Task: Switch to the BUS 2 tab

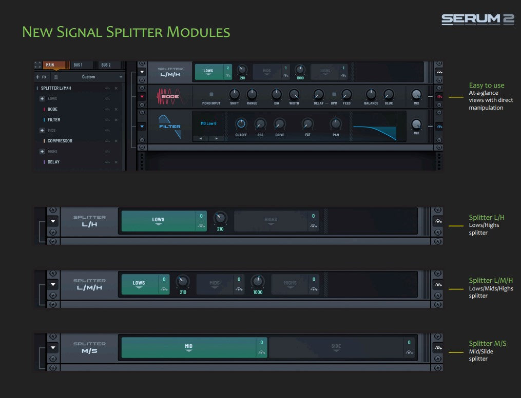Action: pyautogui.click(x=106, y=65)
